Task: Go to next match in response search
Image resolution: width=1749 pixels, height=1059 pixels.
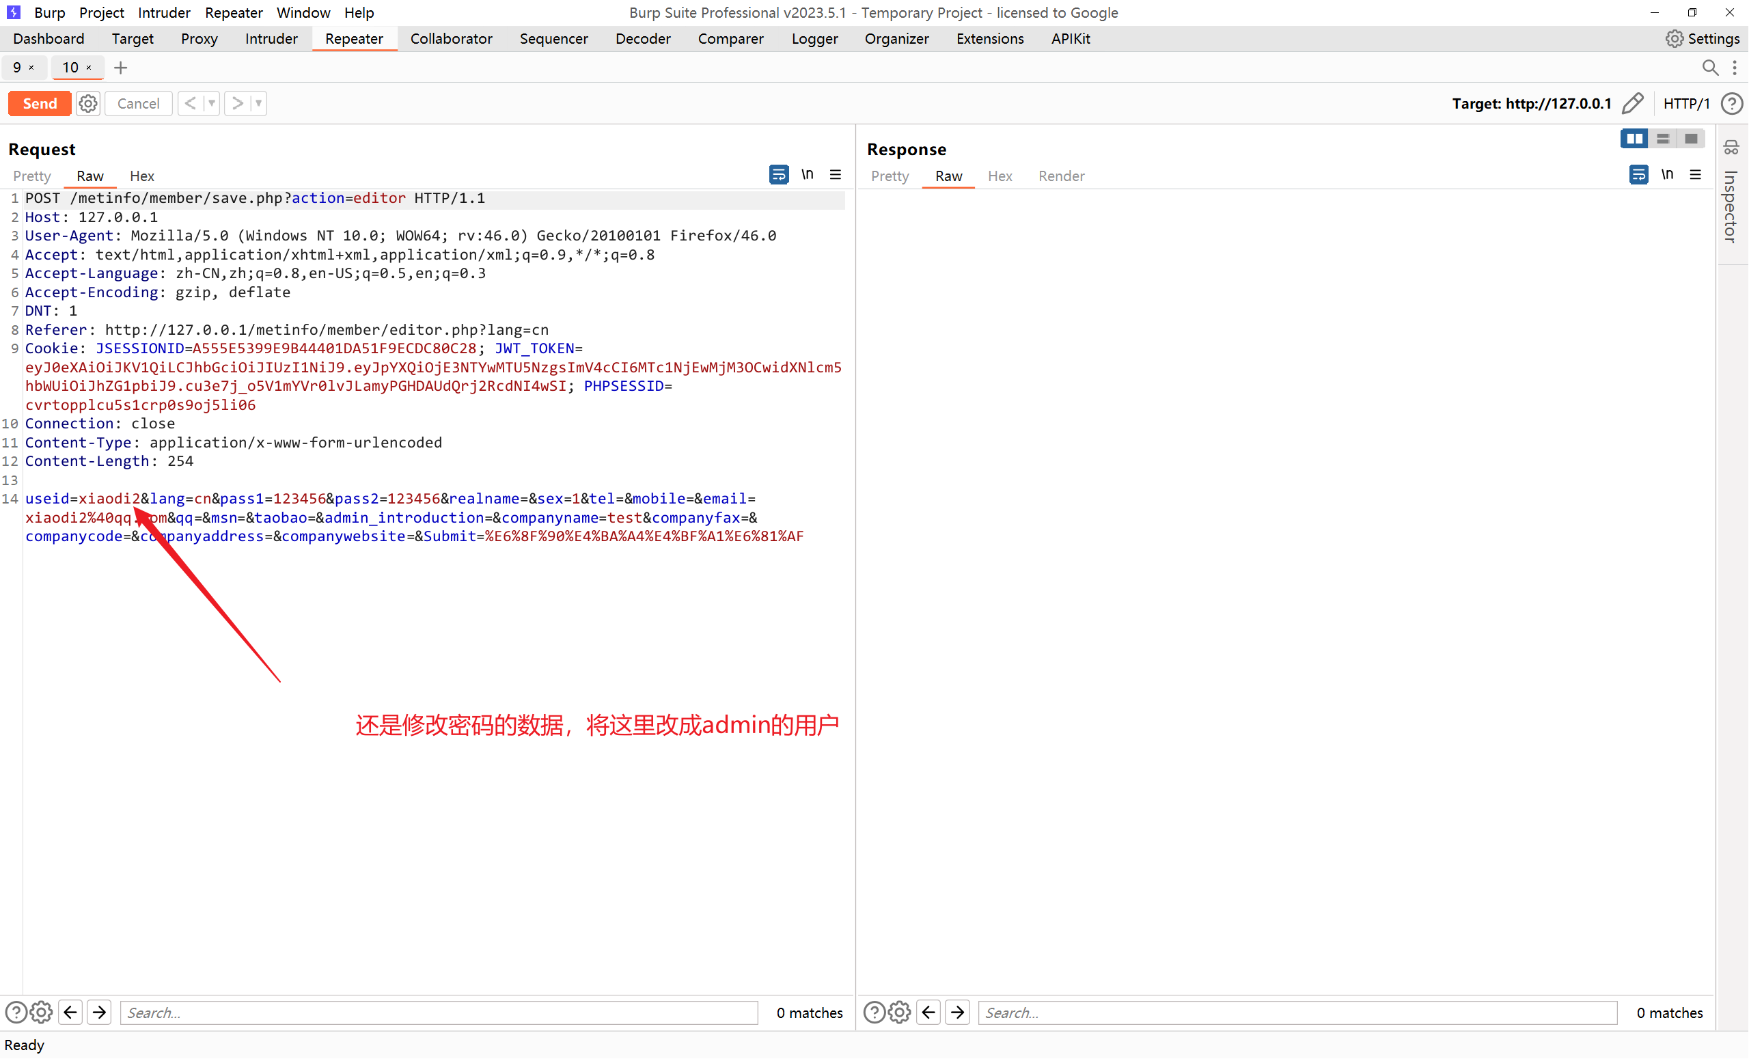Action: tap(958, 1012)
